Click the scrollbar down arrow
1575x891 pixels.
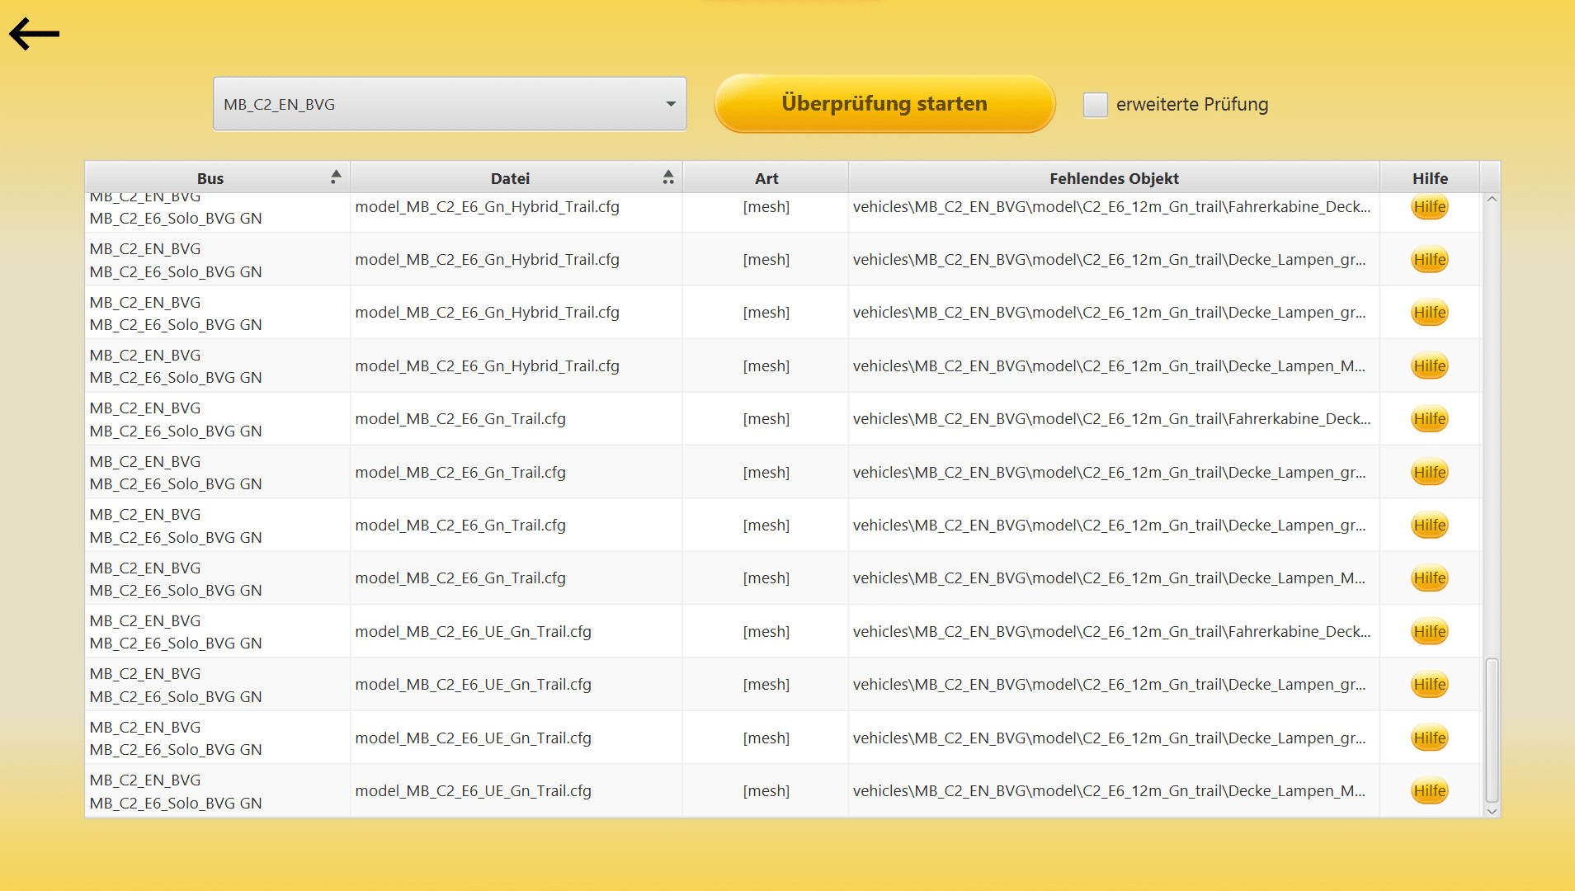pos(1491,811)
